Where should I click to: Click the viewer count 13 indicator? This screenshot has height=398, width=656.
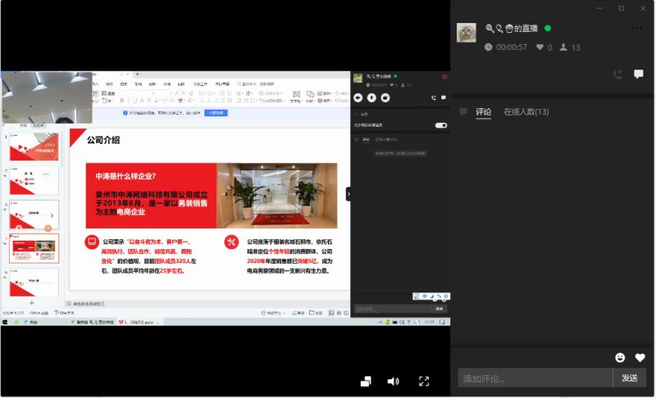[570, 47]
